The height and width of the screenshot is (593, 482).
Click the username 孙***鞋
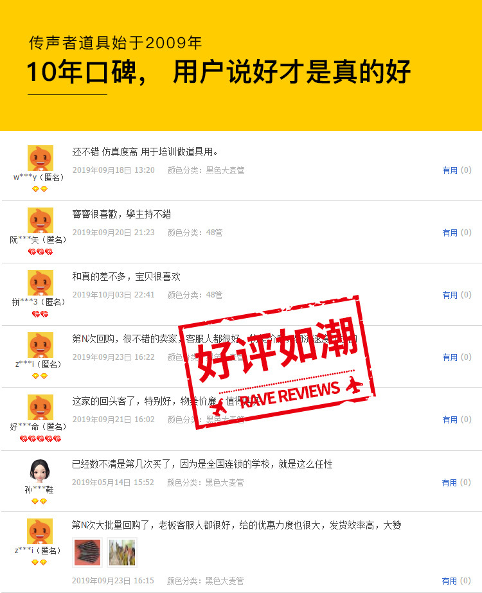[x=39, y=490]
